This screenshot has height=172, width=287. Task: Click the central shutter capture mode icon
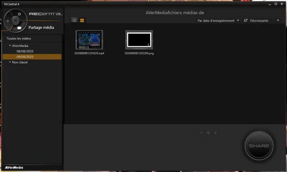[x=15, y=20]
